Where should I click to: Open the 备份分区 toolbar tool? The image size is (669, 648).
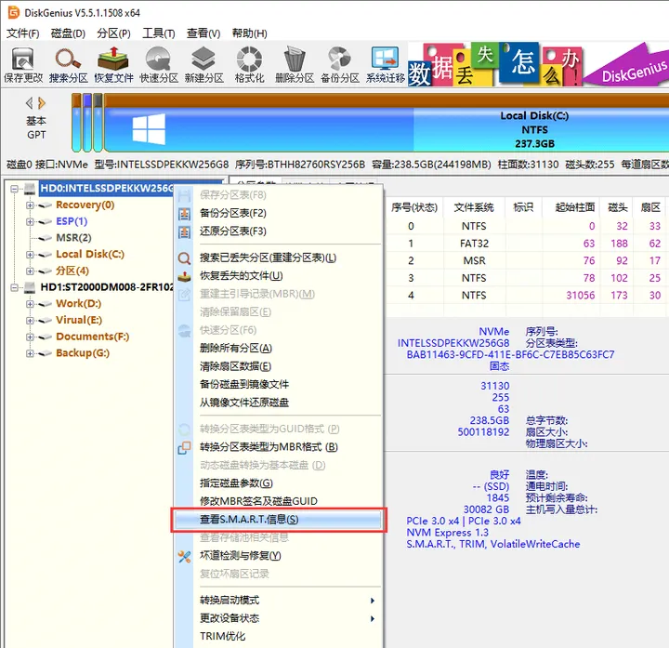(x=340, y=59)
